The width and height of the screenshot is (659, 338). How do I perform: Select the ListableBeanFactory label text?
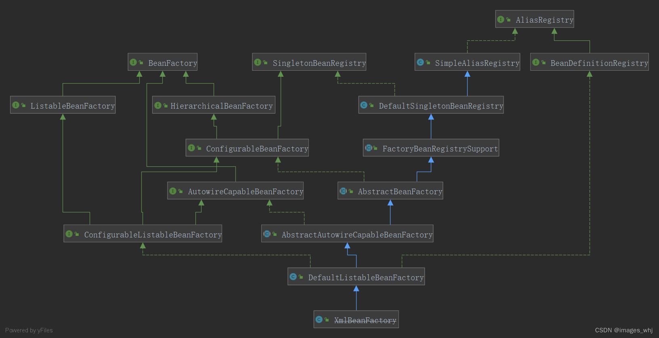coord(73,106)
